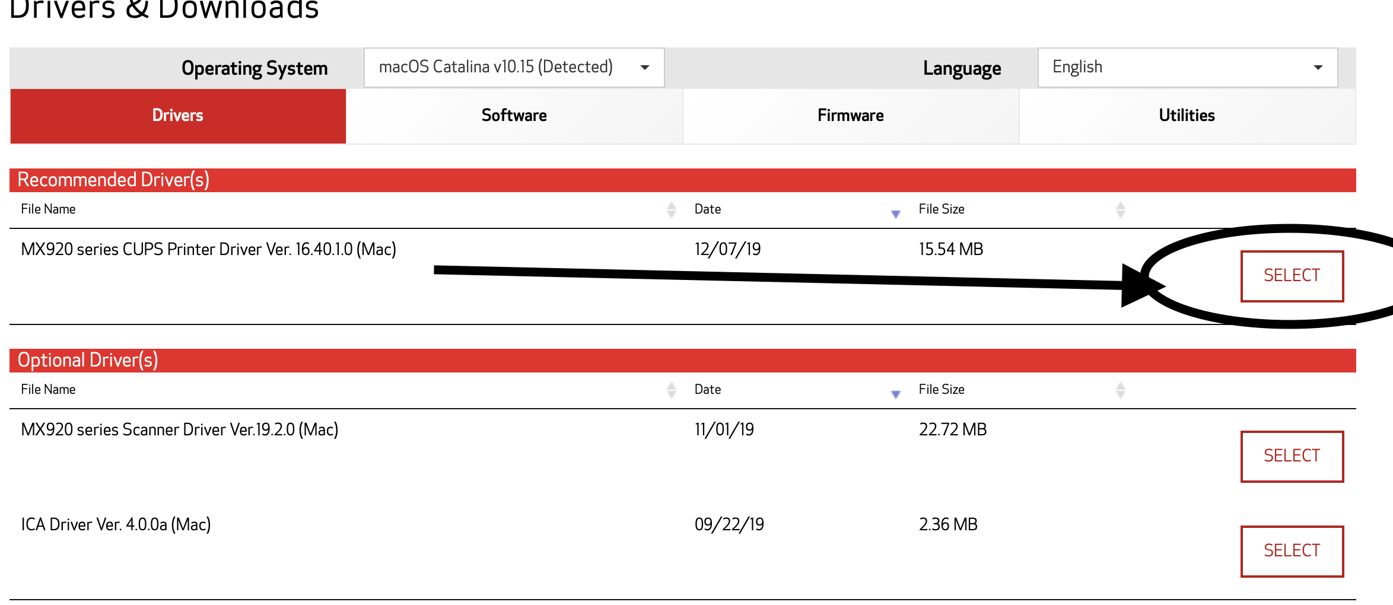
Task: Click the 2.36 MB file size
Action: (x=948, y=524)
